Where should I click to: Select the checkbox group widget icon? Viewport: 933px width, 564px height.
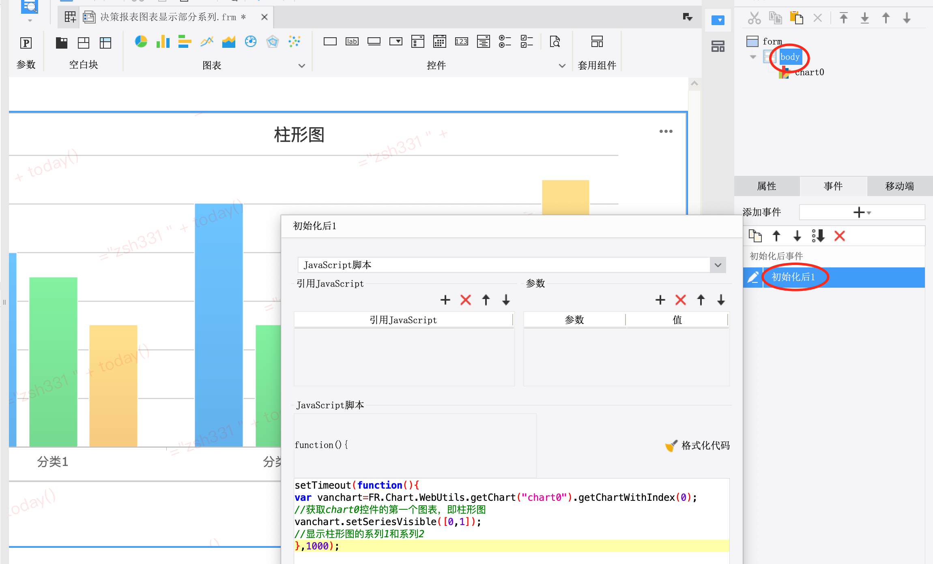(x=527, y=42)
